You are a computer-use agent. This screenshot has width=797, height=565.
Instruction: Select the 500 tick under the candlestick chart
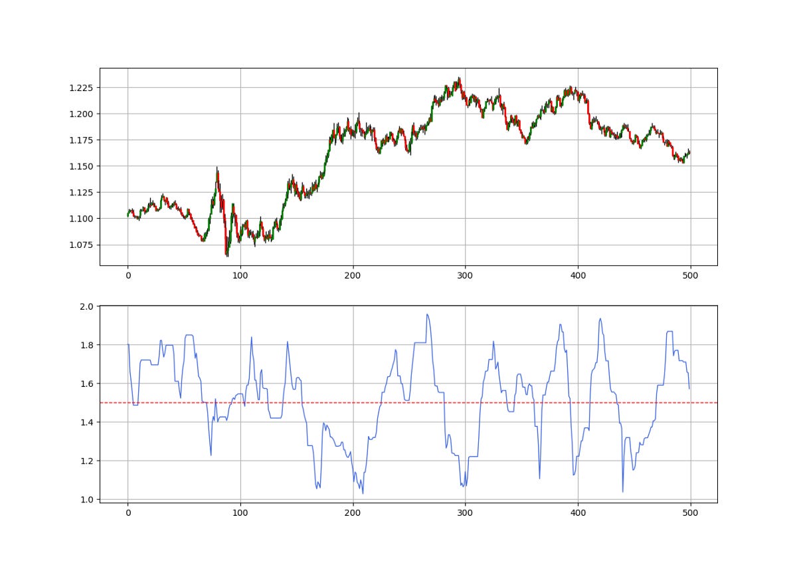pos(691,275)
